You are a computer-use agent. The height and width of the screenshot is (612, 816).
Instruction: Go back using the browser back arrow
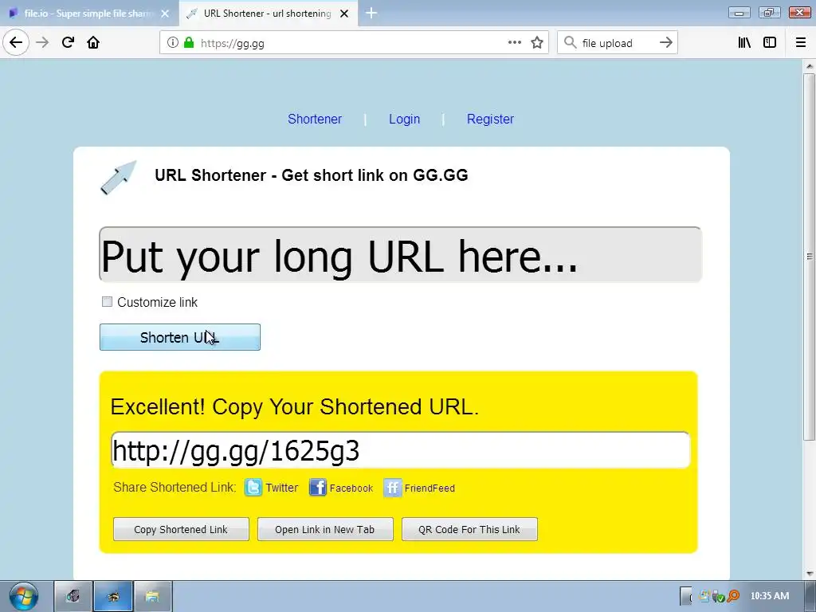16,42
